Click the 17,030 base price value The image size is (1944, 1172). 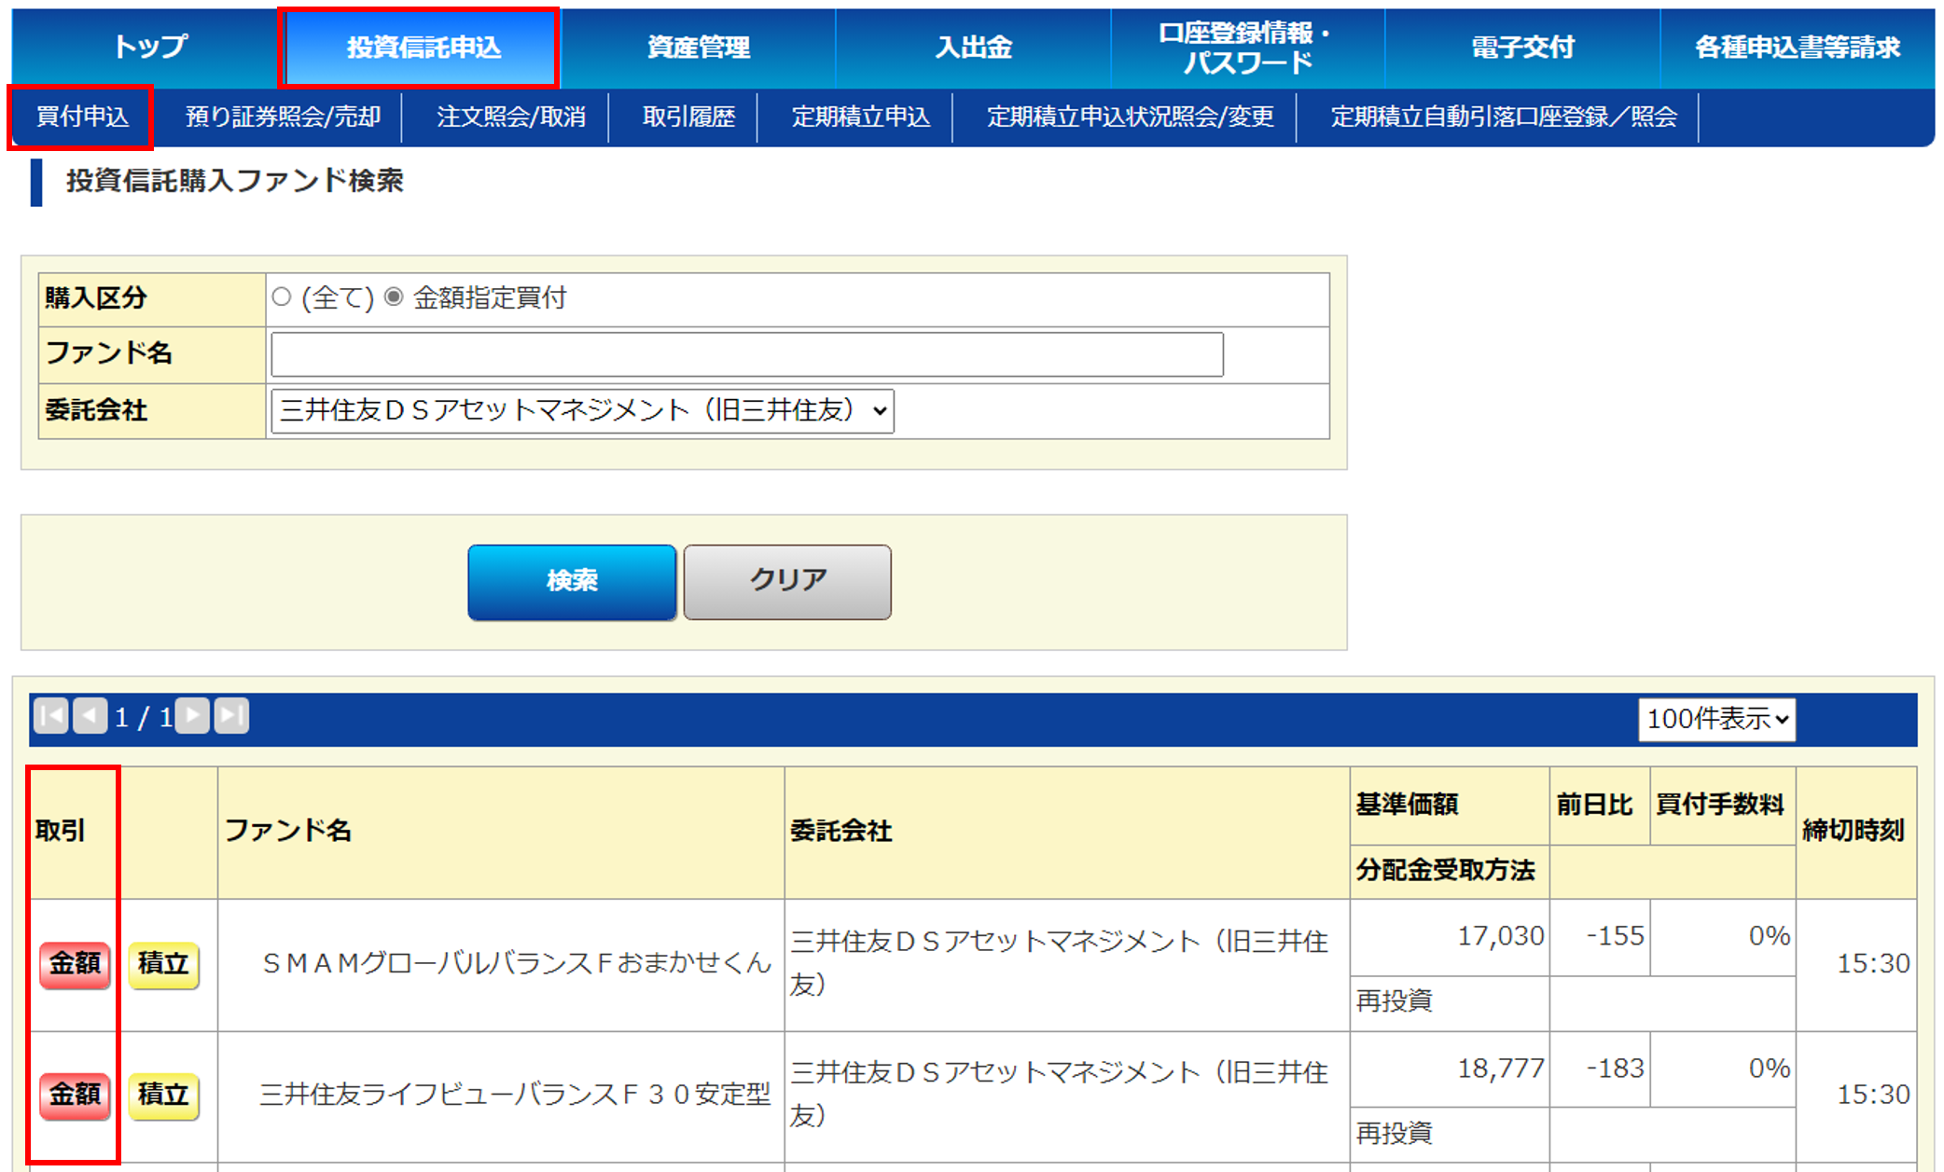(1501, 936)
